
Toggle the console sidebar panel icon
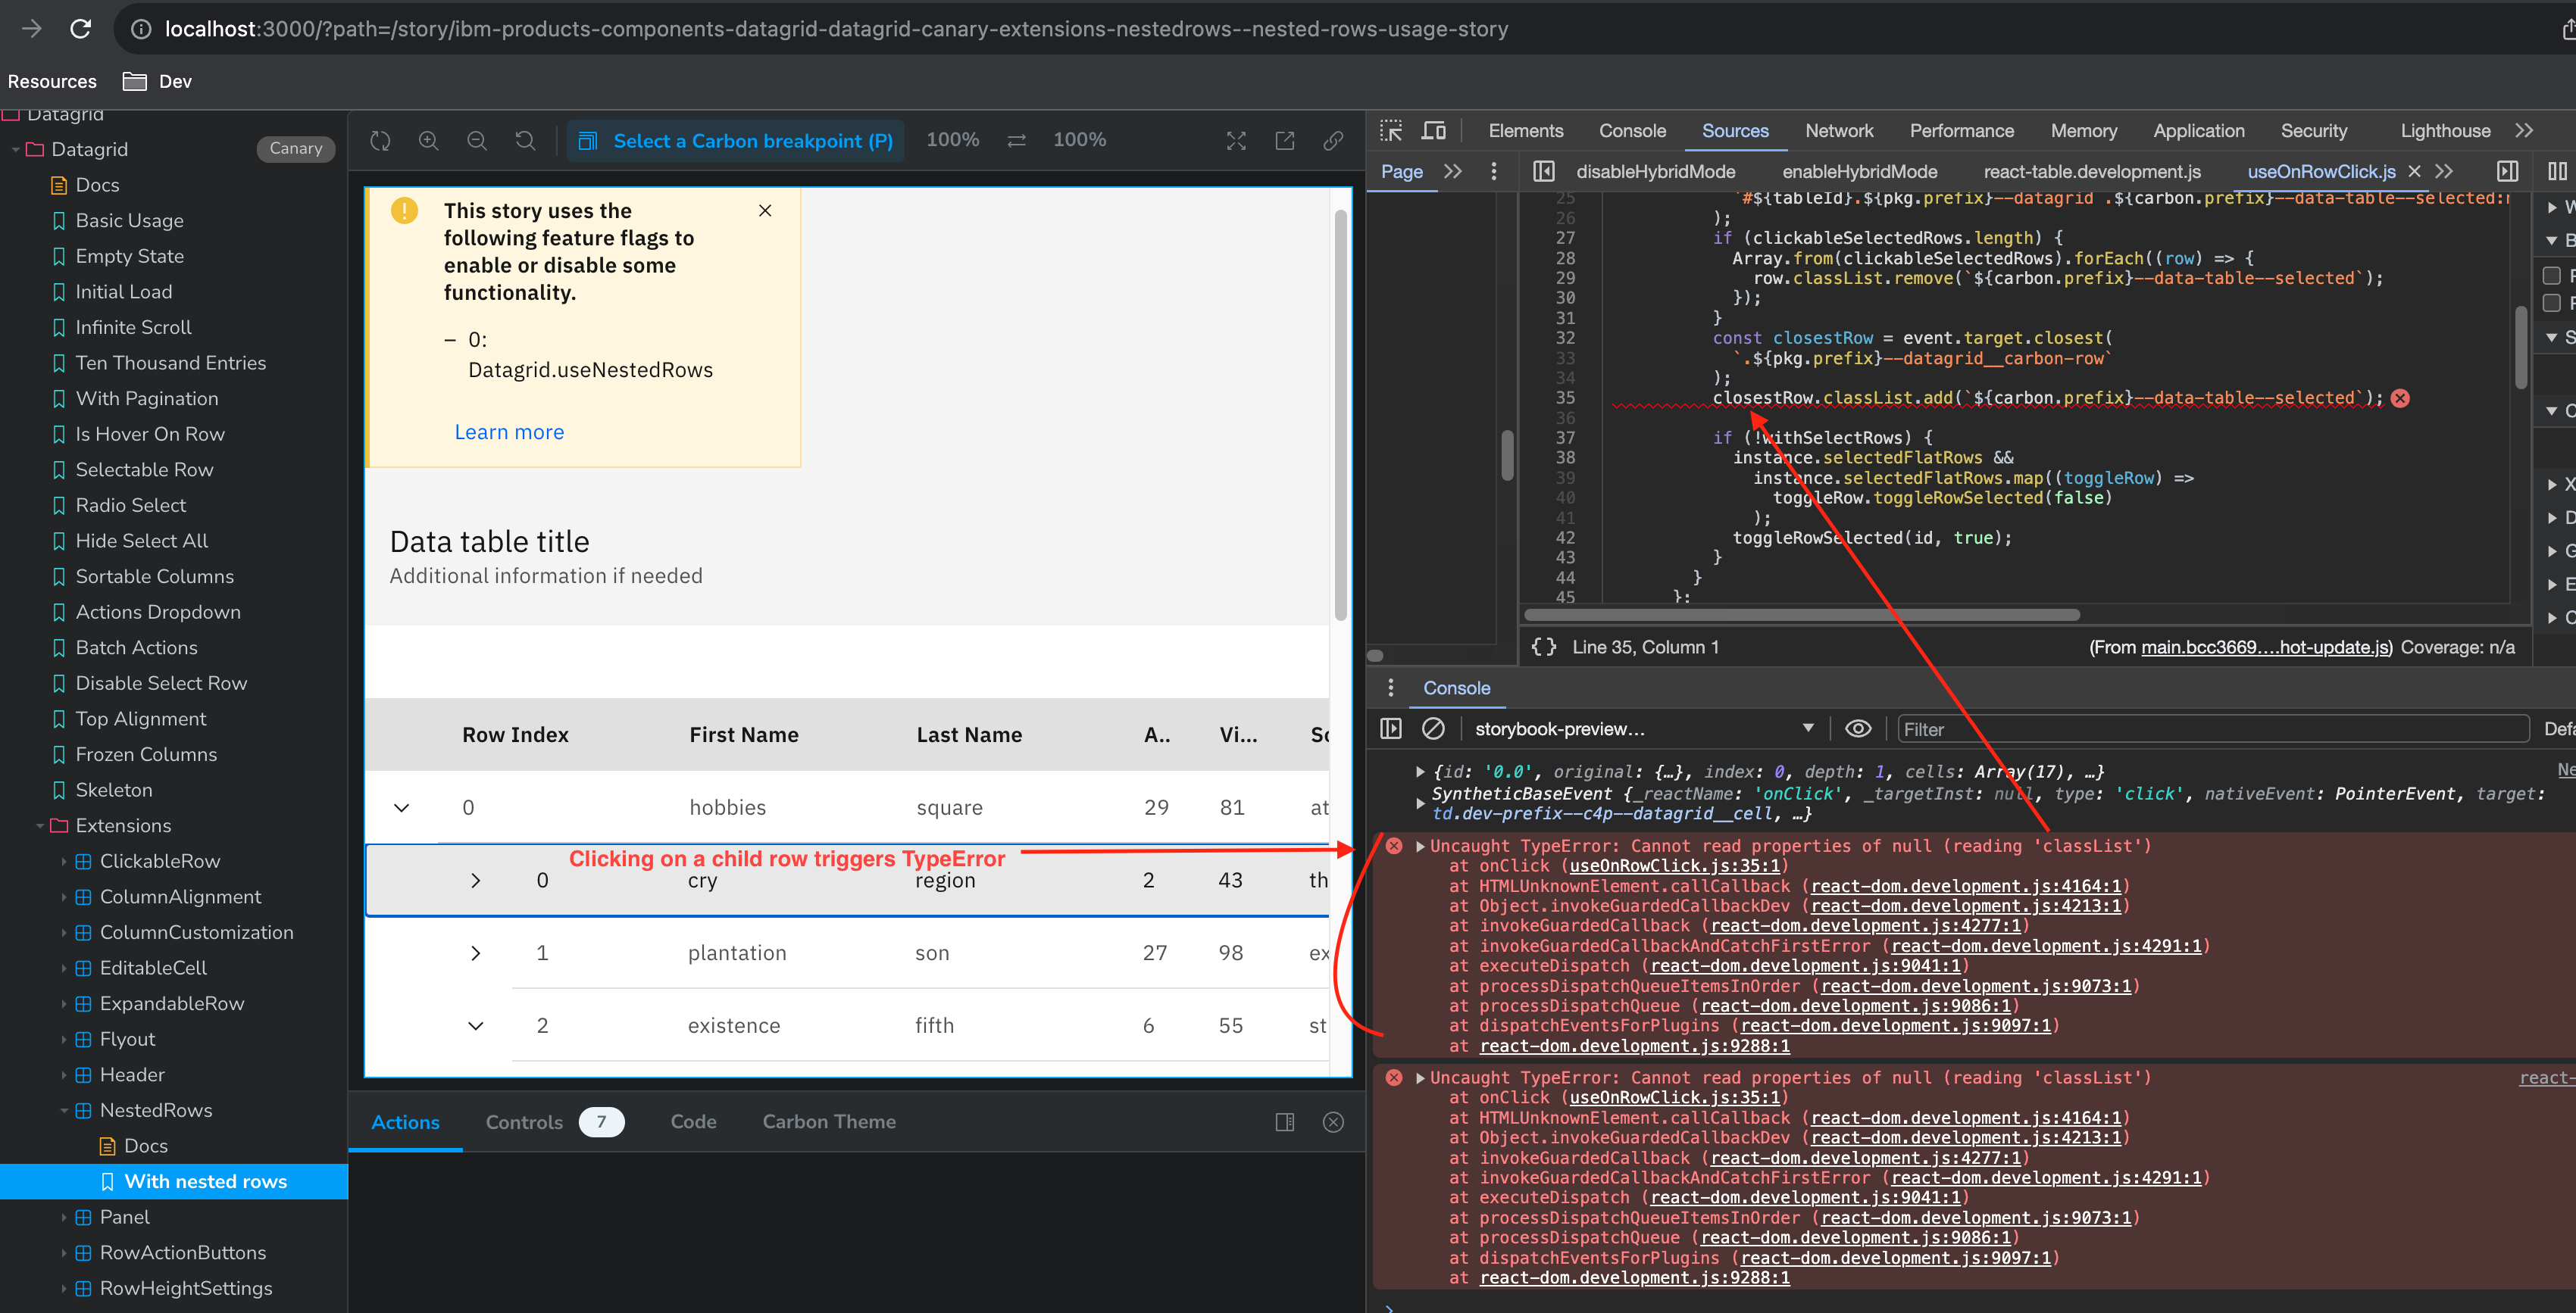[x=1390, y=728]
